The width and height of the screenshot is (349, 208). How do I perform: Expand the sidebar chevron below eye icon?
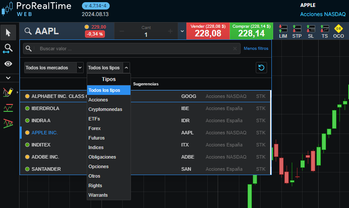[x=8, y=78]
